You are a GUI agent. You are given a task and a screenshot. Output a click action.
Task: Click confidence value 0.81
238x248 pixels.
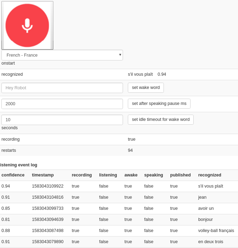coord(6,220)
